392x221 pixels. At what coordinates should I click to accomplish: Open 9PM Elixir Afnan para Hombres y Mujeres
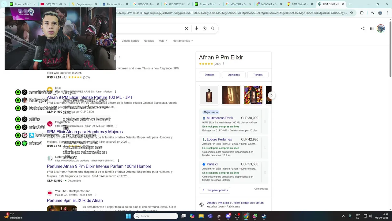pyautogui.click(x=85, y=132)
